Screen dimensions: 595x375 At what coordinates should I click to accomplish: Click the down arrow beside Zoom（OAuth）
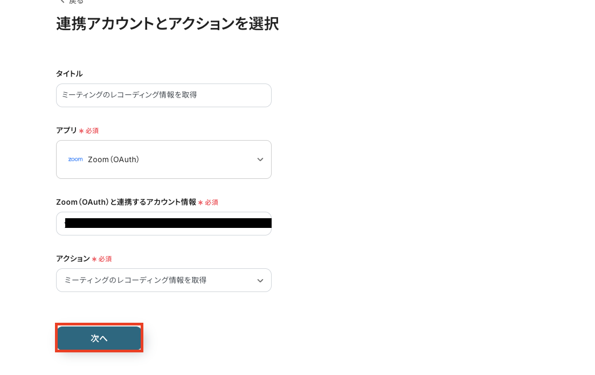pyautogui.click(x=260, y=159)
